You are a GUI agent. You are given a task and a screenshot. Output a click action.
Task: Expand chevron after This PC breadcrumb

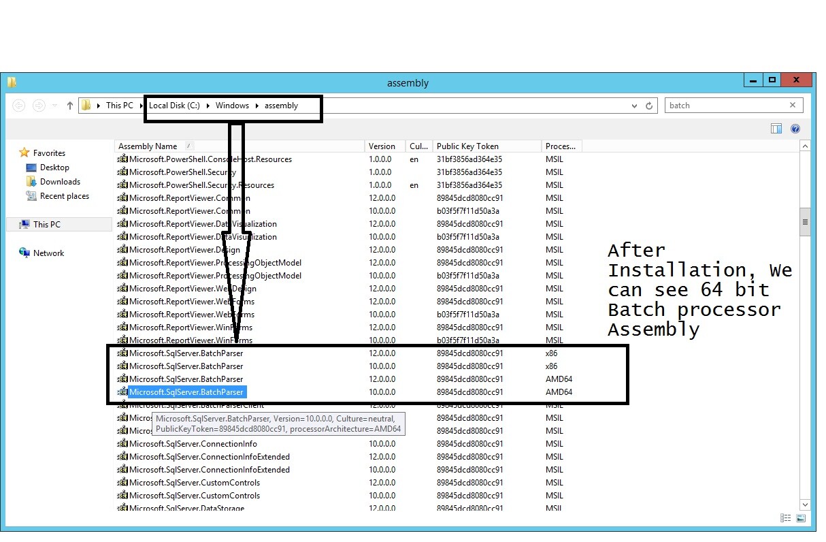[x=141, y=106]
